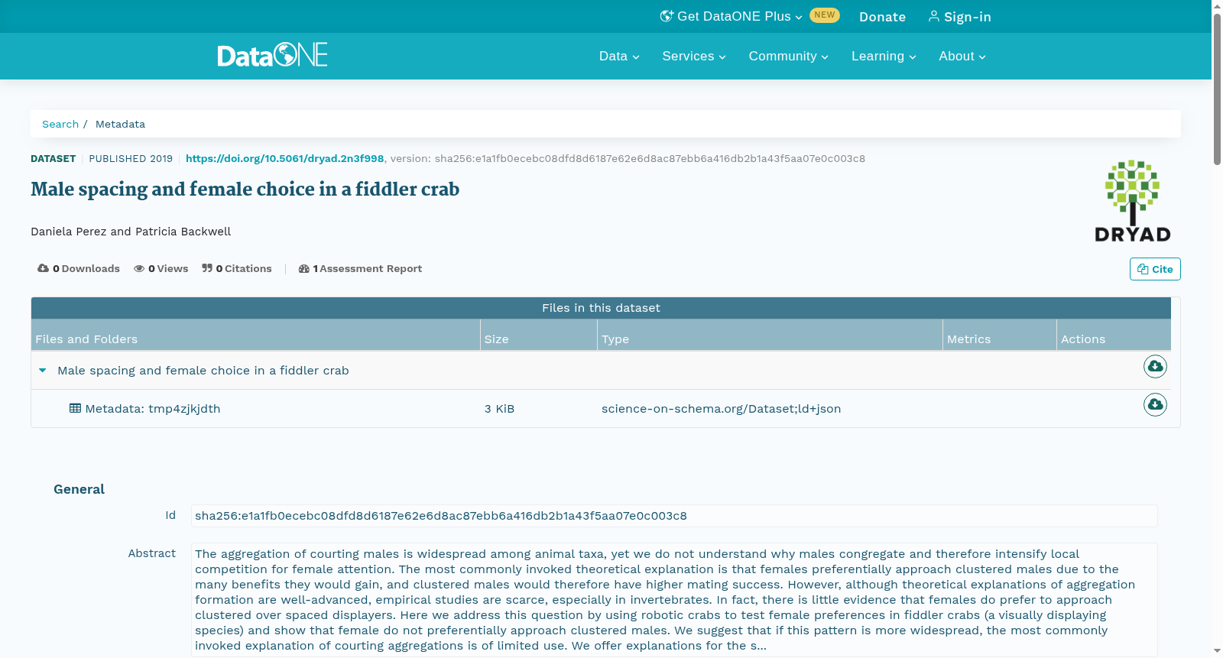Open the Services dropdown menu
The width and height of the screenshot is (1223, 658).
pyautogui.click(x=694, y=57)
